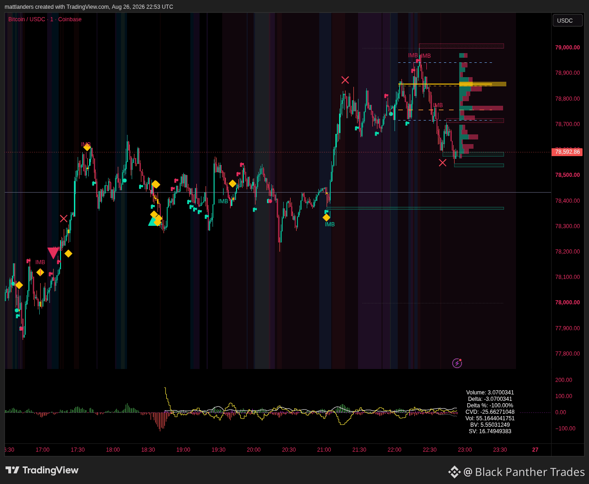Click the 78,300.00 price axis label
The width and height of the screenshot is (589, 484).
(567, 226)
